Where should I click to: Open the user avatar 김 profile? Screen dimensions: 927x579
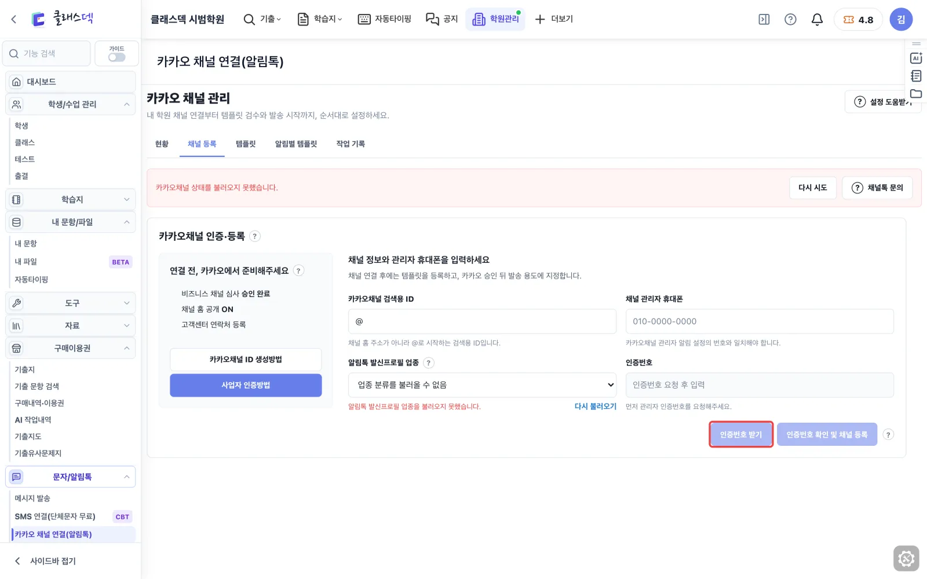pyautogui.click(x=901, y=20)
